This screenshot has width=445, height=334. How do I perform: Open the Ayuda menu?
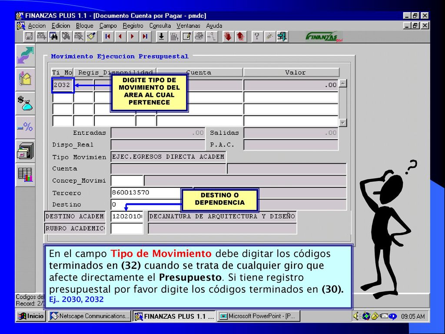[x=214, y=26]
